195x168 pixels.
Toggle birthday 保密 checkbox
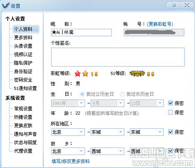tap(171, 103)
